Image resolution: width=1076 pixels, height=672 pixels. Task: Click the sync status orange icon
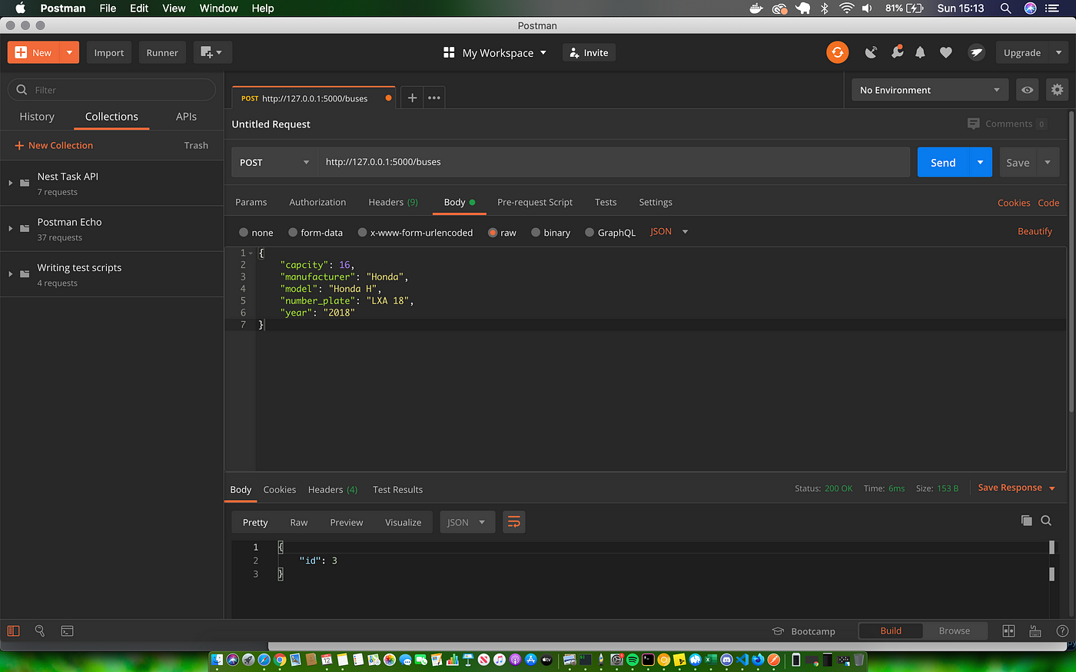tap(837, 52)
